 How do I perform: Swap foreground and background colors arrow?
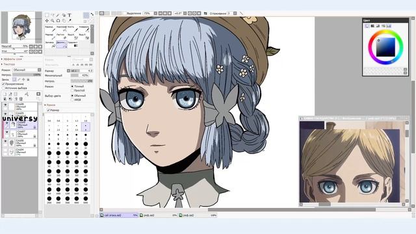pyautogui.click(x=92, y=14)
